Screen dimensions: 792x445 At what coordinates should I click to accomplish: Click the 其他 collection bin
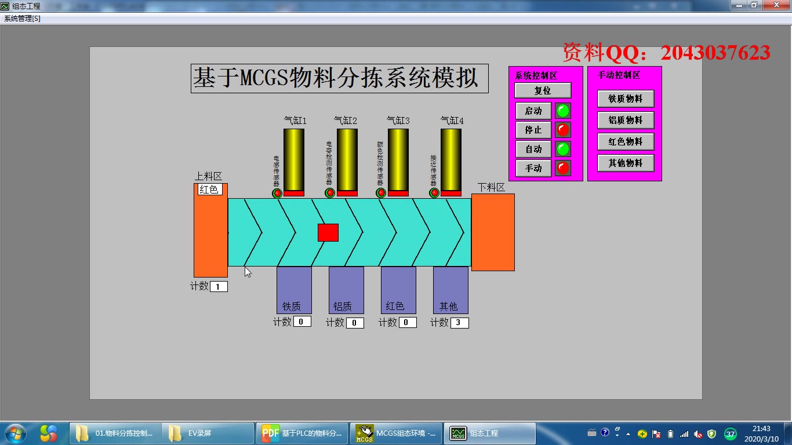pyautogui.click(x=451, y=290)
